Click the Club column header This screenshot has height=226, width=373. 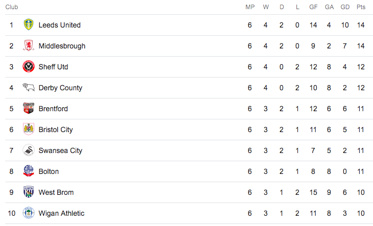coord(12,7)
